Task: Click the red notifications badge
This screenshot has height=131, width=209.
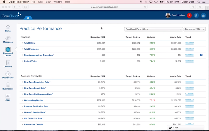Action: [189, 15]
